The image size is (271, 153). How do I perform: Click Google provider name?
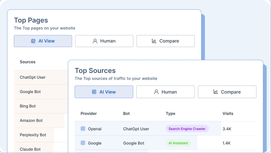95,143
